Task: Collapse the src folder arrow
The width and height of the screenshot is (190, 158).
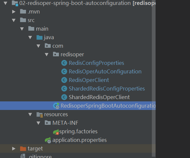Action: point(14,20)
